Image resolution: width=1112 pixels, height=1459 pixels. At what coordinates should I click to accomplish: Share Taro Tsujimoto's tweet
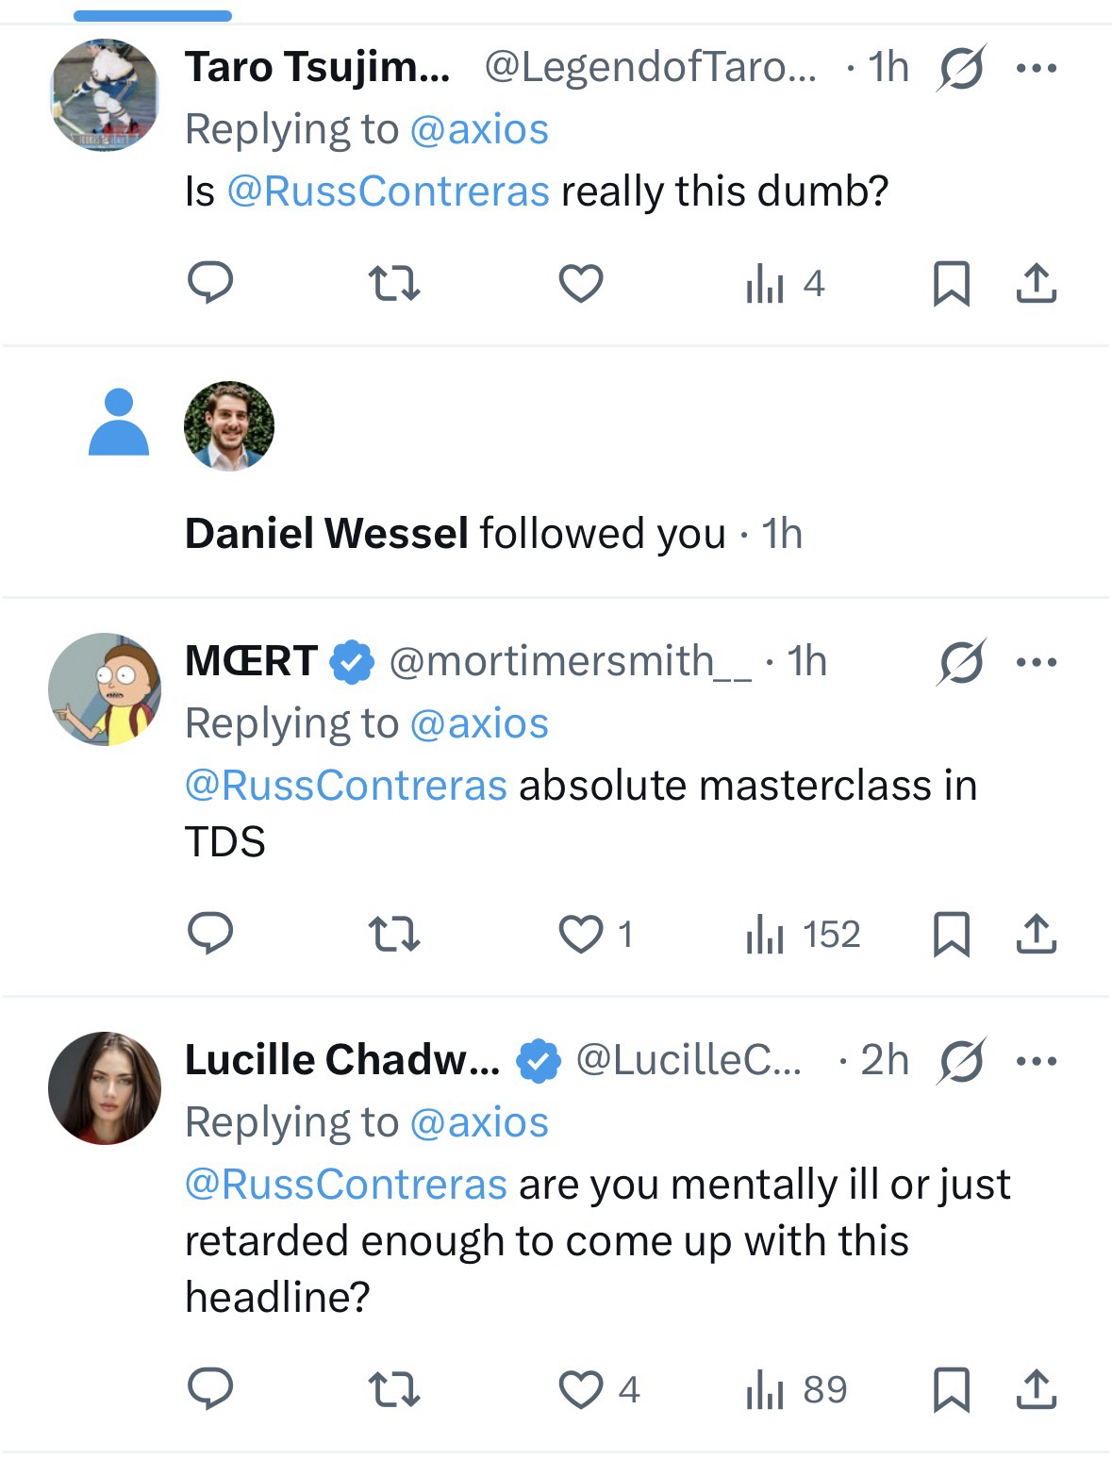pyautogui.click(x=1036, y=283)
